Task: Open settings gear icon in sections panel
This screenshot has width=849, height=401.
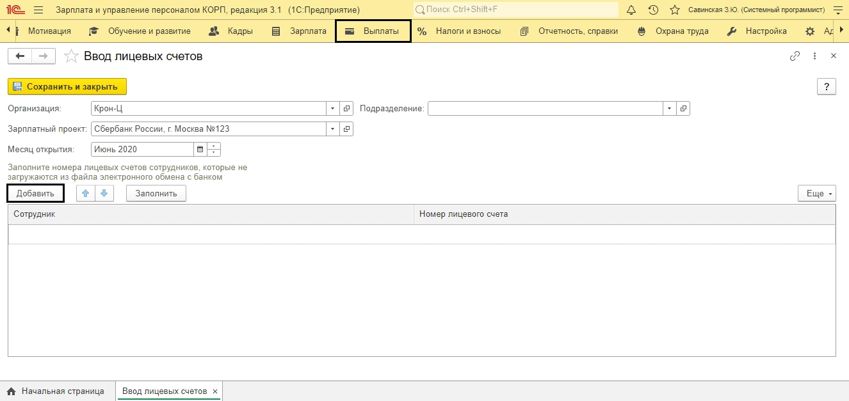Action: pyautogui.click(x=810, y=31)
